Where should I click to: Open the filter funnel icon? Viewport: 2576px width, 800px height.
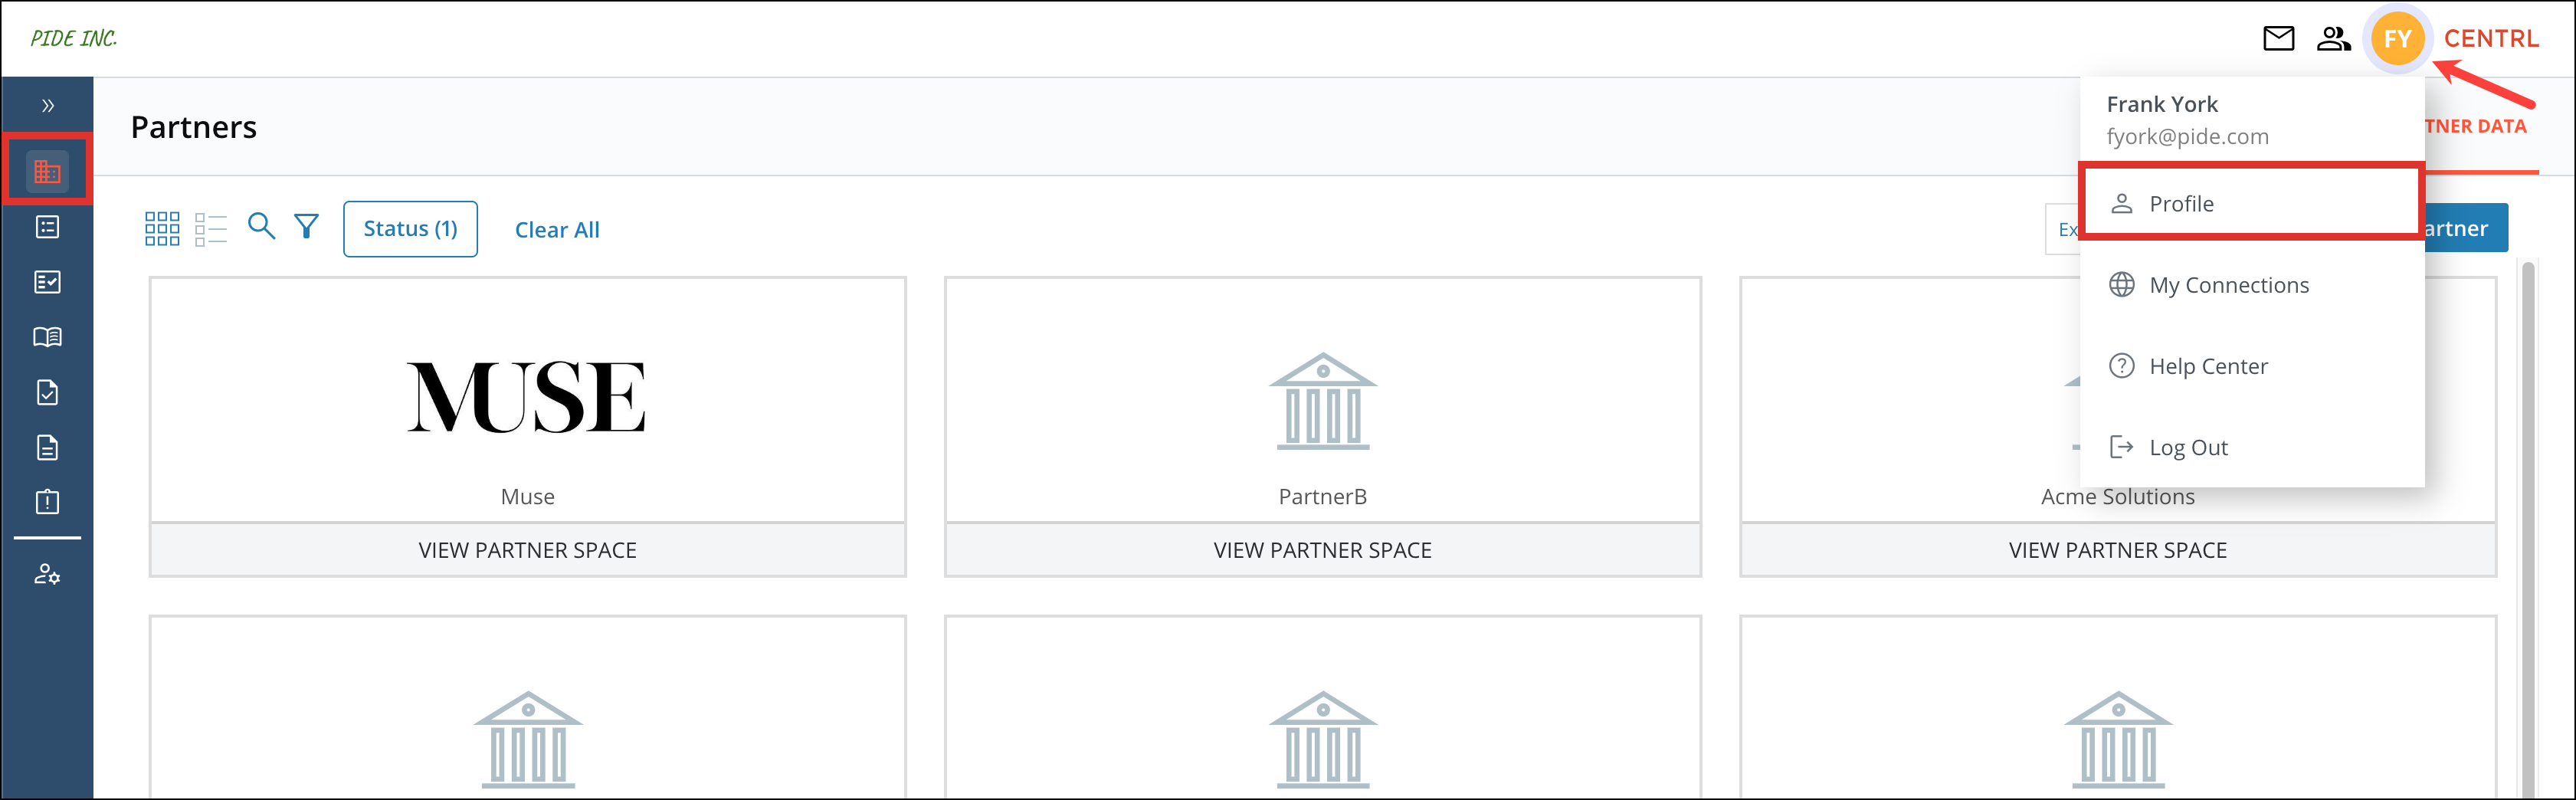point(307,226)
